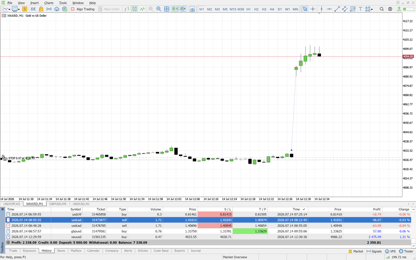The width and height of the screenshot is (416, 260).
Task: Click the Market button in status area
Action: (355, 251)
